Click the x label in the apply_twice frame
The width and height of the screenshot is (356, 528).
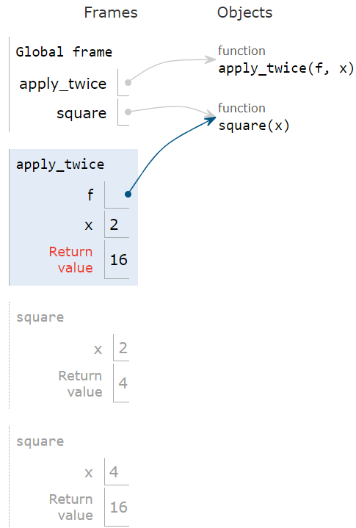89,225
